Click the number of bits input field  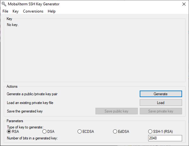click(x=165, y=138)
